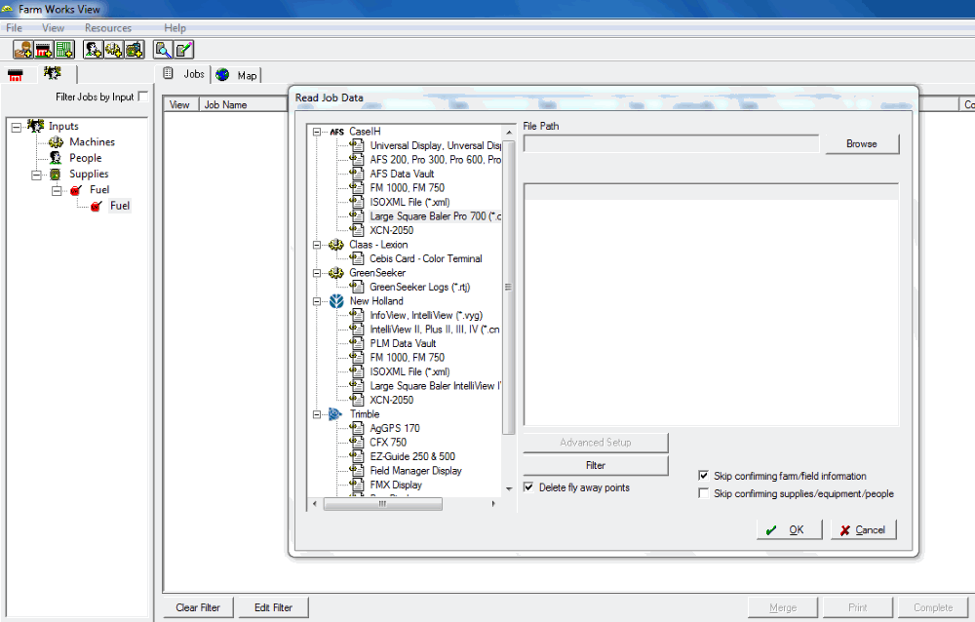Click the Filter button in the dialog
This screenshot has height=622, width=975.
[596, 465]
